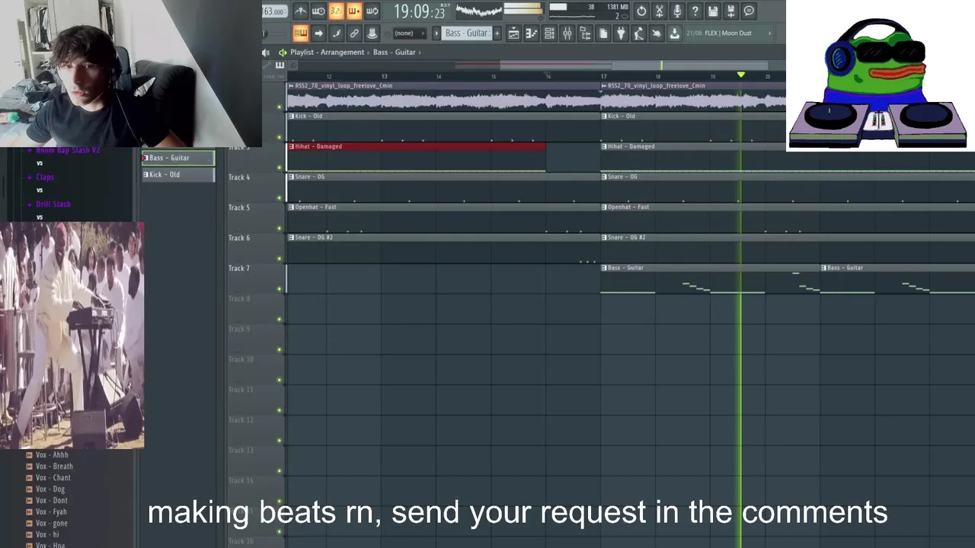This screenshot has width=975, height=548.
Task: Click the arrow icon beside the keyboard icon
Action: tap(318, 33)
